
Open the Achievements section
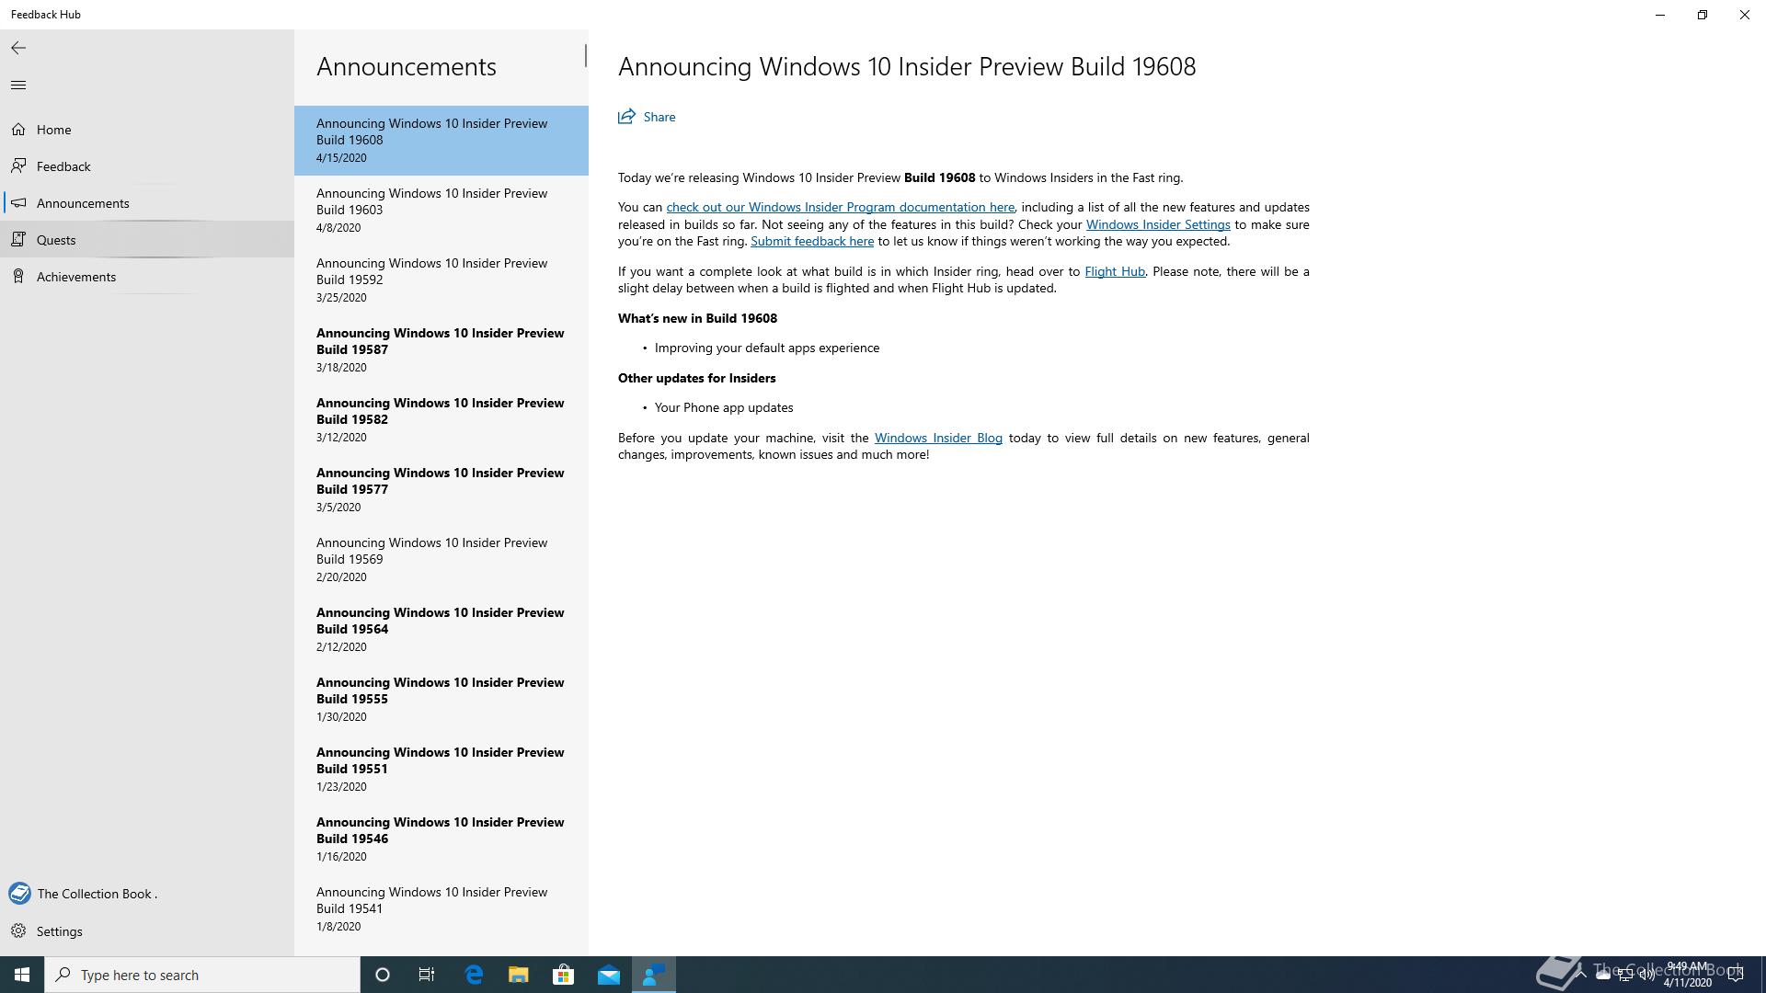[147, 277]
